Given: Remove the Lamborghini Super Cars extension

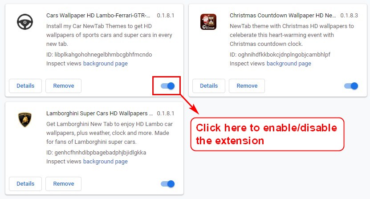Looking at the screenshot, I should coord(64,184).
